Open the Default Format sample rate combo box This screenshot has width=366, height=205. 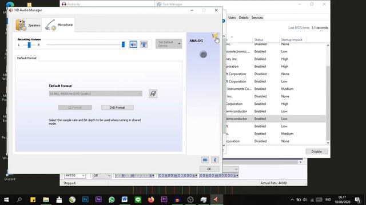point(96,93)
